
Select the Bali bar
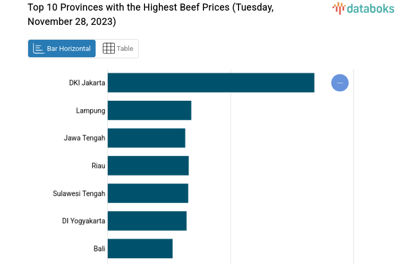[x=140, y=248]
